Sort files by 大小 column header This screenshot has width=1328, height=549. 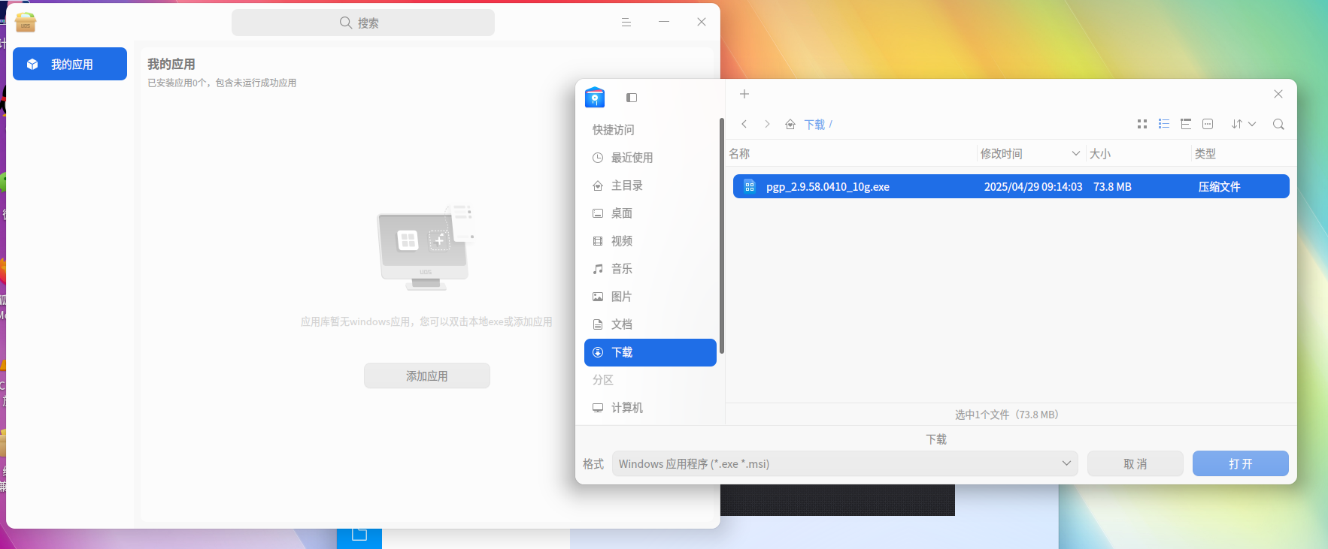[x=1100, y=154]
